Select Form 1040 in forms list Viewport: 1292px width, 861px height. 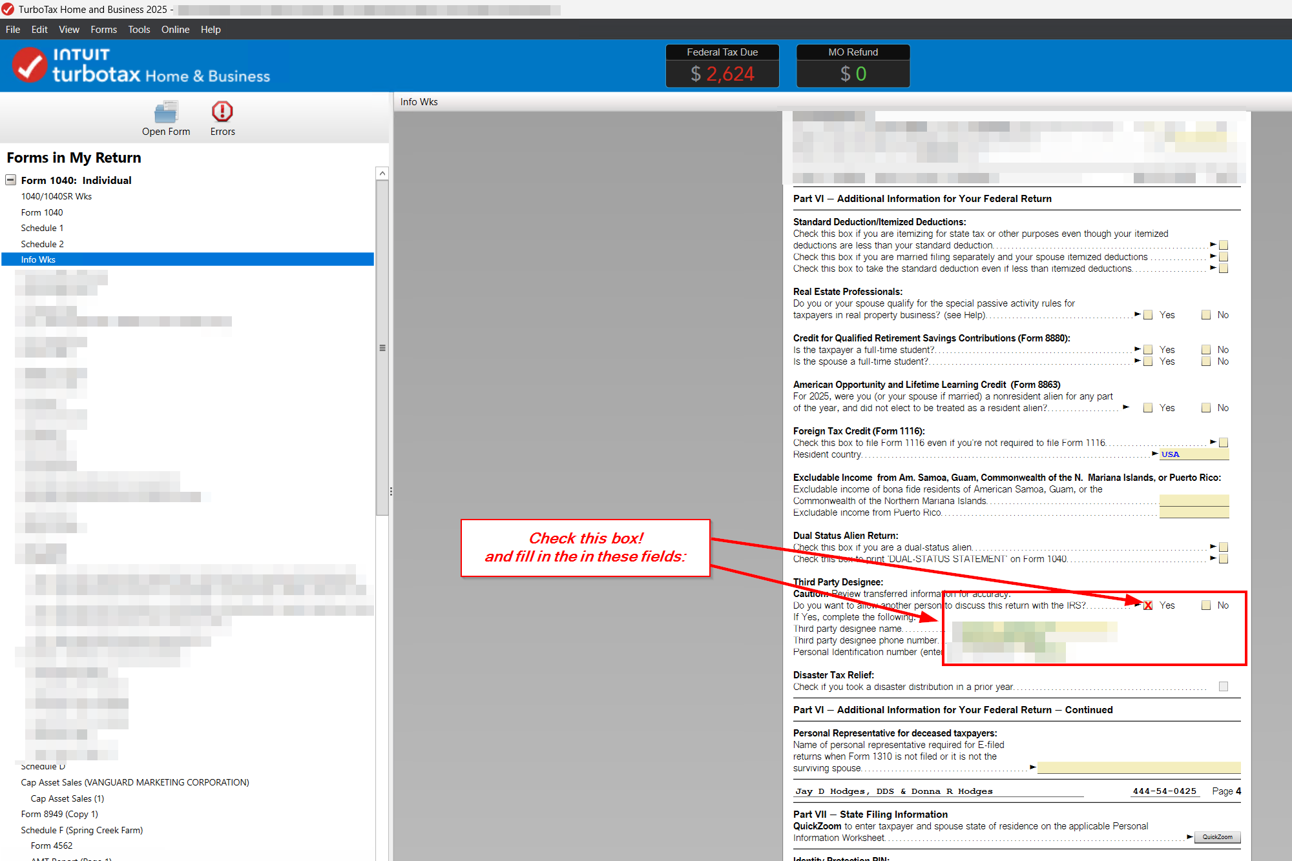coord(42,212)
